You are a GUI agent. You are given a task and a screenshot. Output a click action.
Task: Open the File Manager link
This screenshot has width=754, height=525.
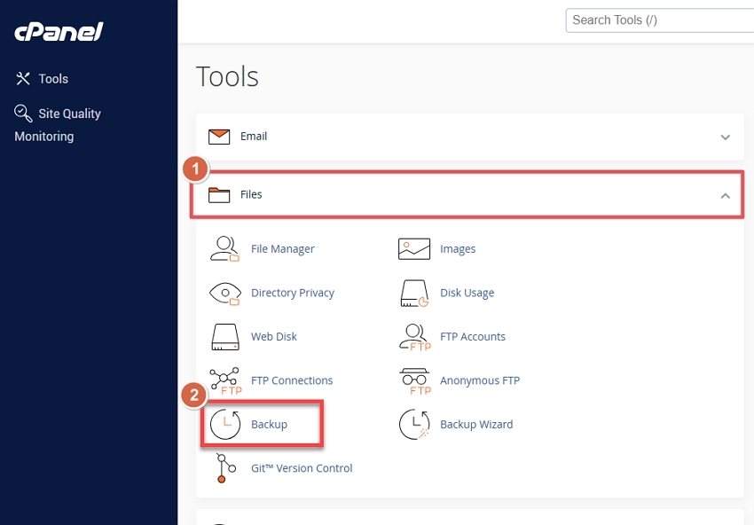[x=283, y=249]
